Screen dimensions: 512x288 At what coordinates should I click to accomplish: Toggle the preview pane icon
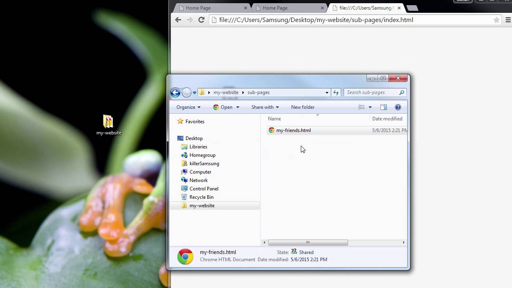[x=384, y=107]
